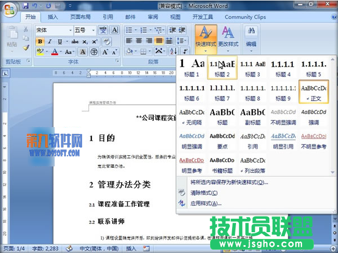Click the tab selector at ruler corner
338x253 pixels.
(5, 73)
